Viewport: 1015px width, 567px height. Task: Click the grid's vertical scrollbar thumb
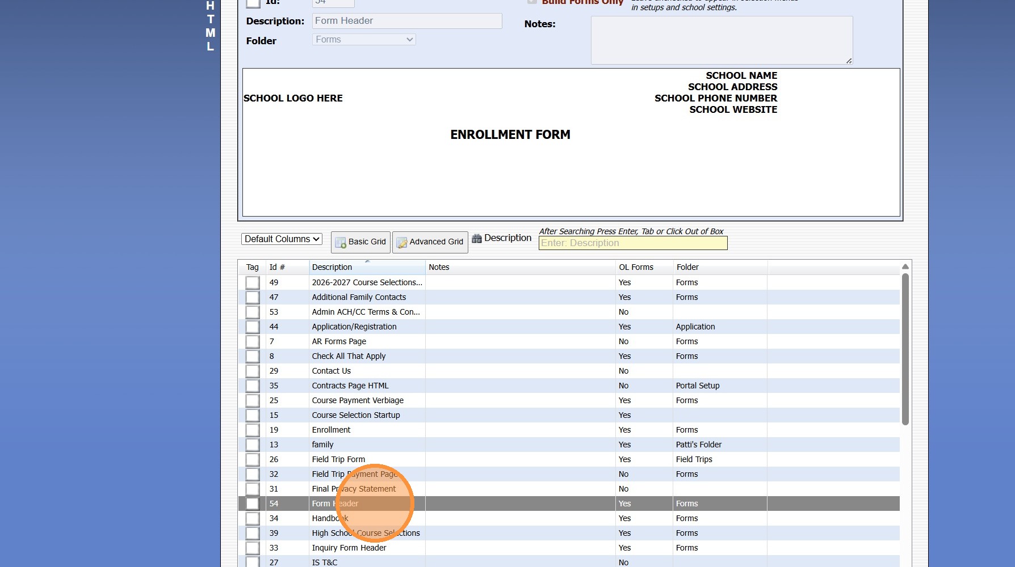[905, 349]
